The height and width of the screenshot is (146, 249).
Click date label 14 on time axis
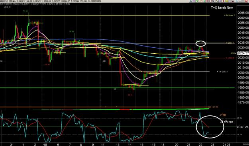click(130, 144)
